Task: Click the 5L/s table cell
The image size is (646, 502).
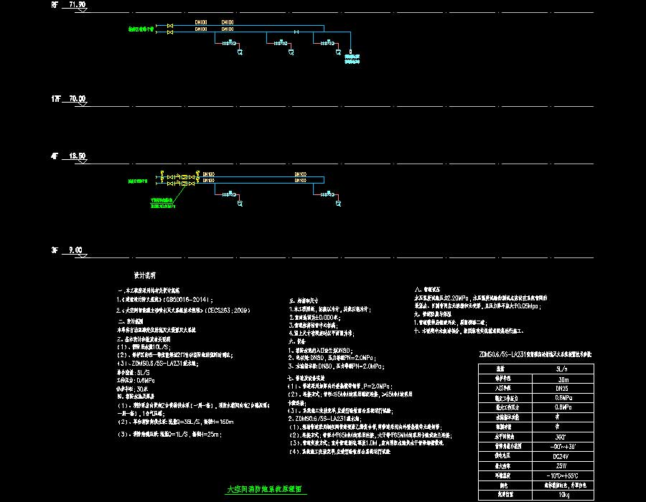Action: (x=563, y=369)
